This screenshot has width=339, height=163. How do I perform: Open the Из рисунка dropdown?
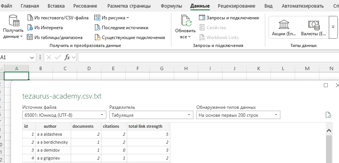coord(112,18)
